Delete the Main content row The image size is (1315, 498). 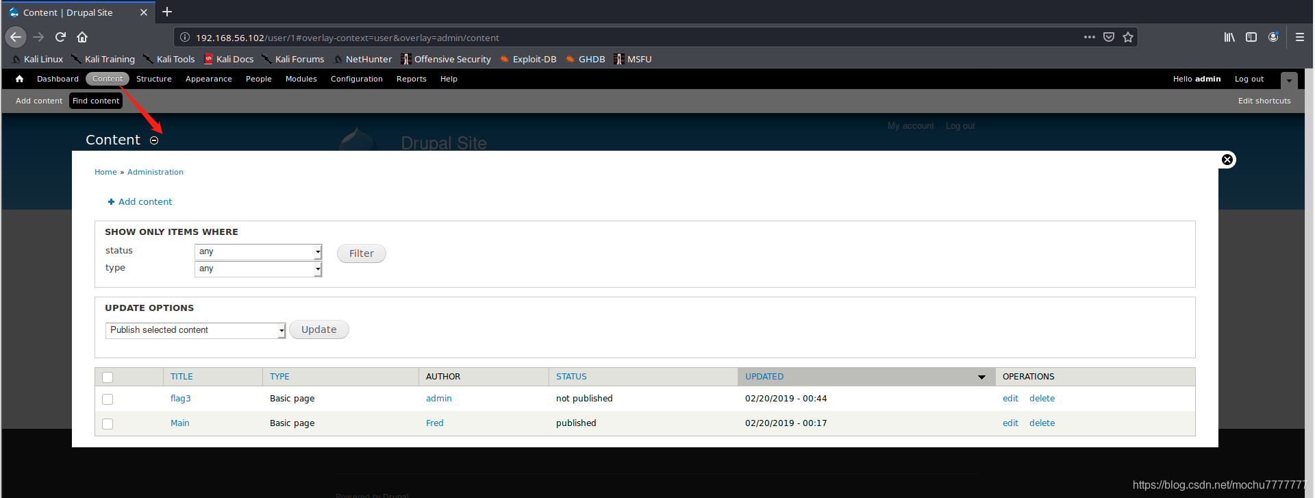pyautogui.click(x=1042, y=423)
